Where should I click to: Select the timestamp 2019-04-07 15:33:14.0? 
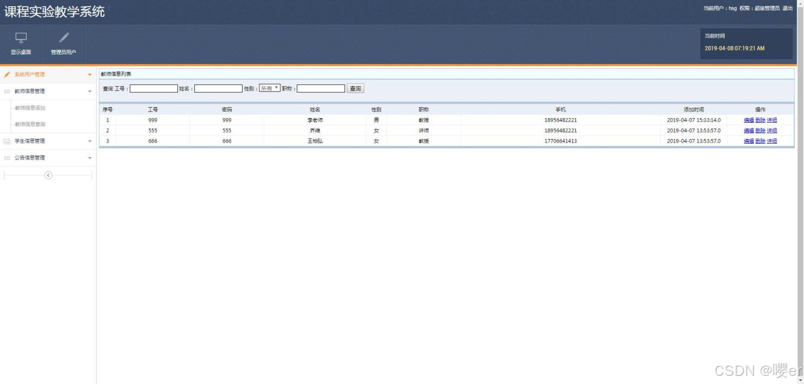(x=694, y=120)
